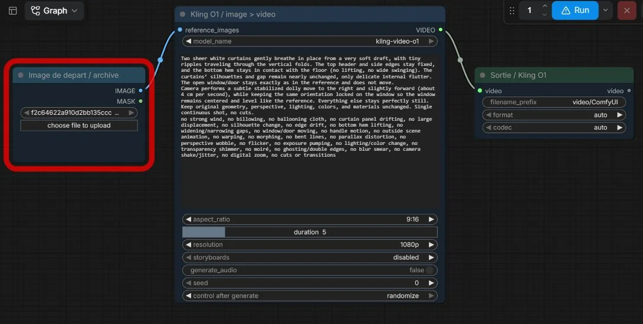Select previous model_name option
The width and height of the screenshot is (643, 324).
pos(188,41)
